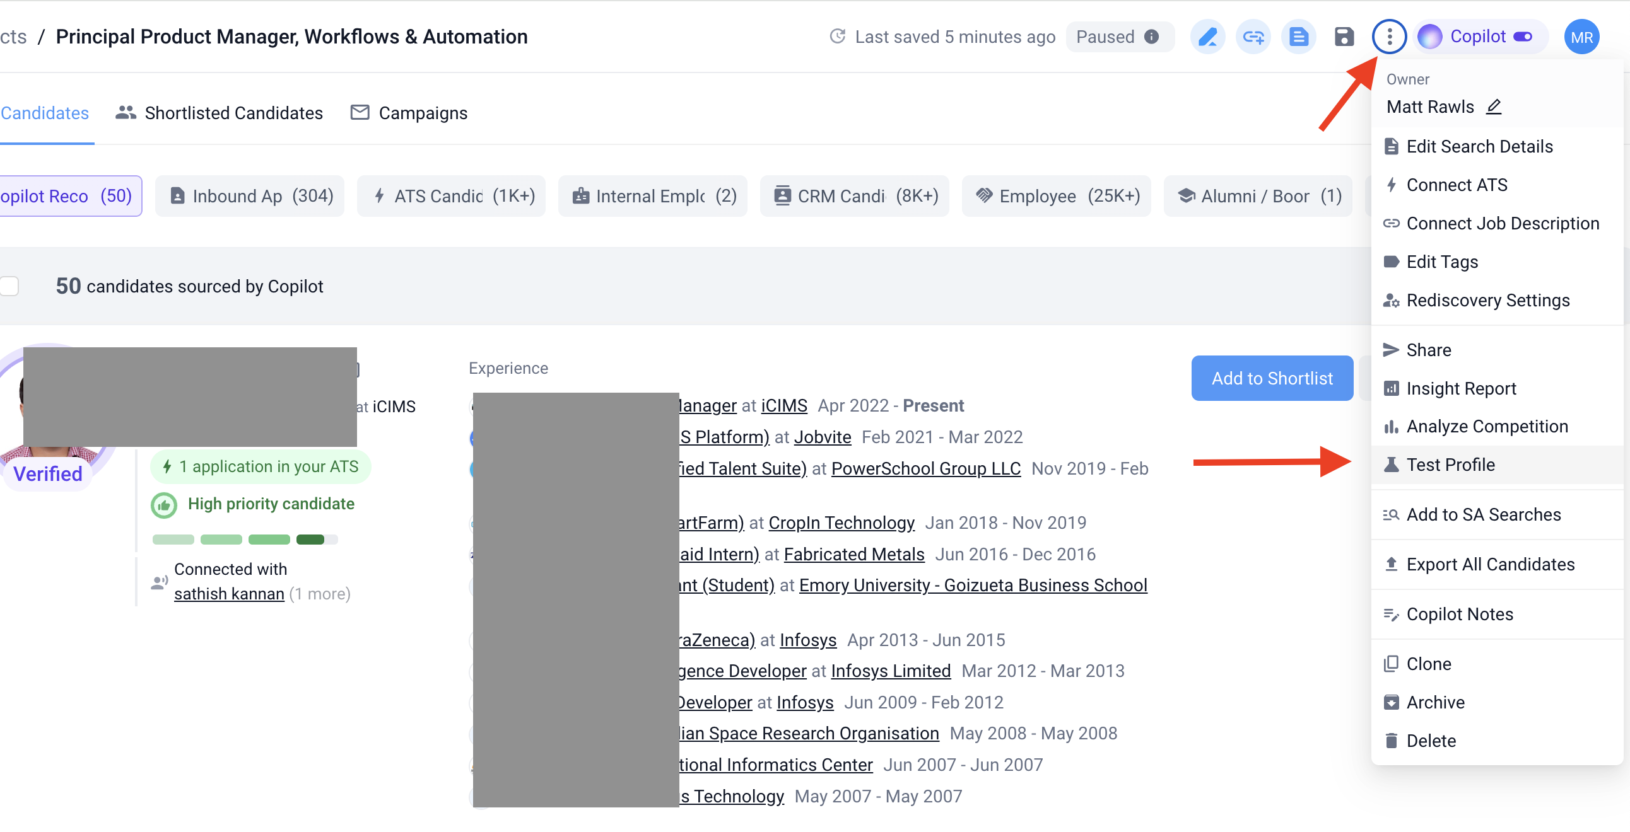The image size is (1630, 832).
Task: Click the green candidate priority score bar
Action: pyautogui.click(x=245, y=540)
